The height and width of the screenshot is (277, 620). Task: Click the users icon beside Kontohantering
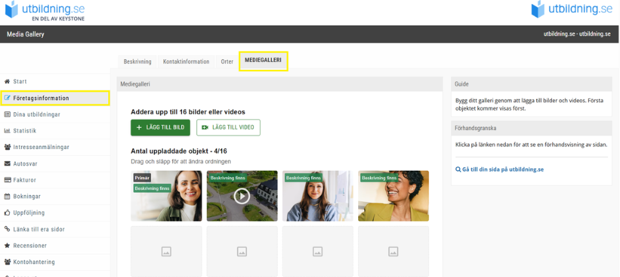pos(7,262)
